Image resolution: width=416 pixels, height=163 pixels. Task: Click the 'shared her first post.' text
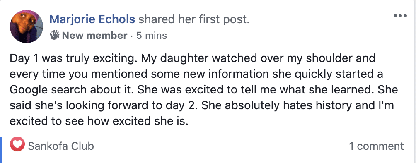(x=194, y=19)
